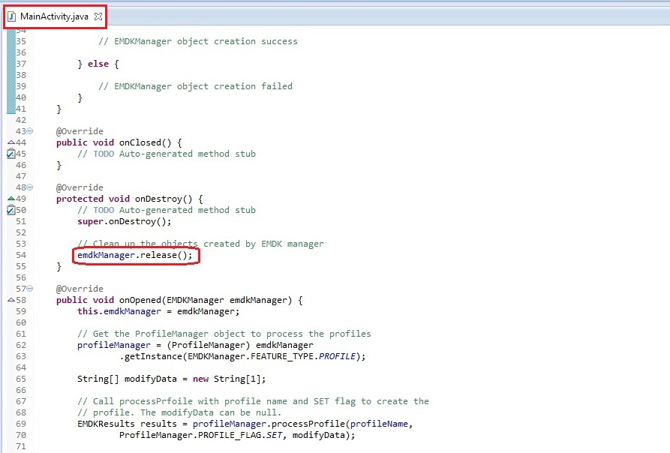Click the TODO task marker at line 45
The image size is (670, 453).
click(x=11, y=154)
